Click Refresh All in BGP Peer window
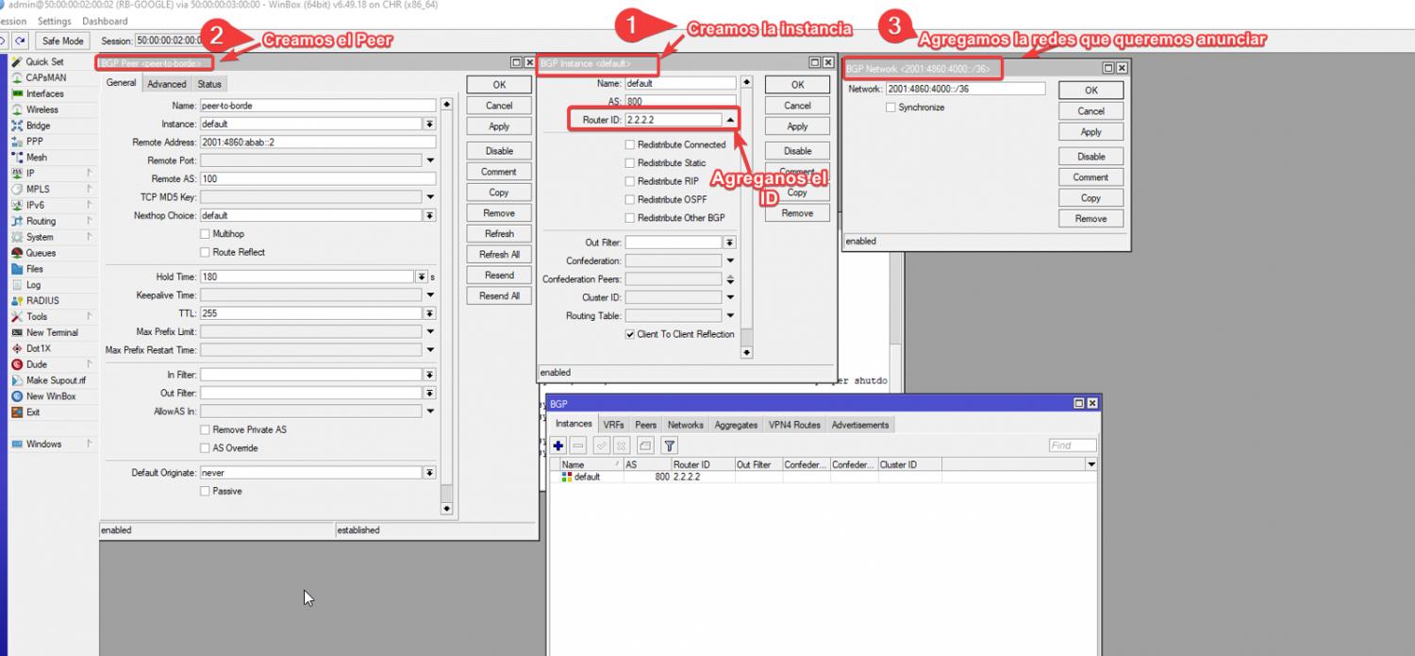The image size is (1415, 656). coord(499,255)
